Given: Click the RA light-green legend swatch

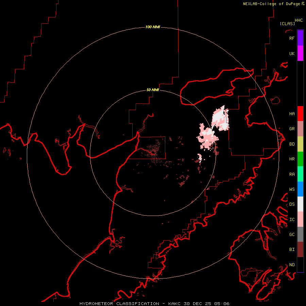Looking at the screenshot, I should pyautogui.click(x=300, y=174).
